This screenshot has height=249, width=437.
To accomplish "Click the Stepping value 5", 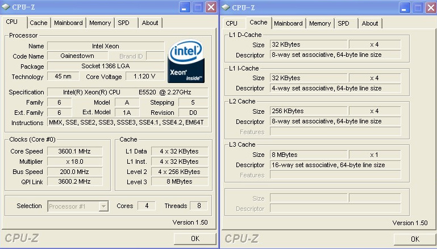I will click(x=193, y=102).
